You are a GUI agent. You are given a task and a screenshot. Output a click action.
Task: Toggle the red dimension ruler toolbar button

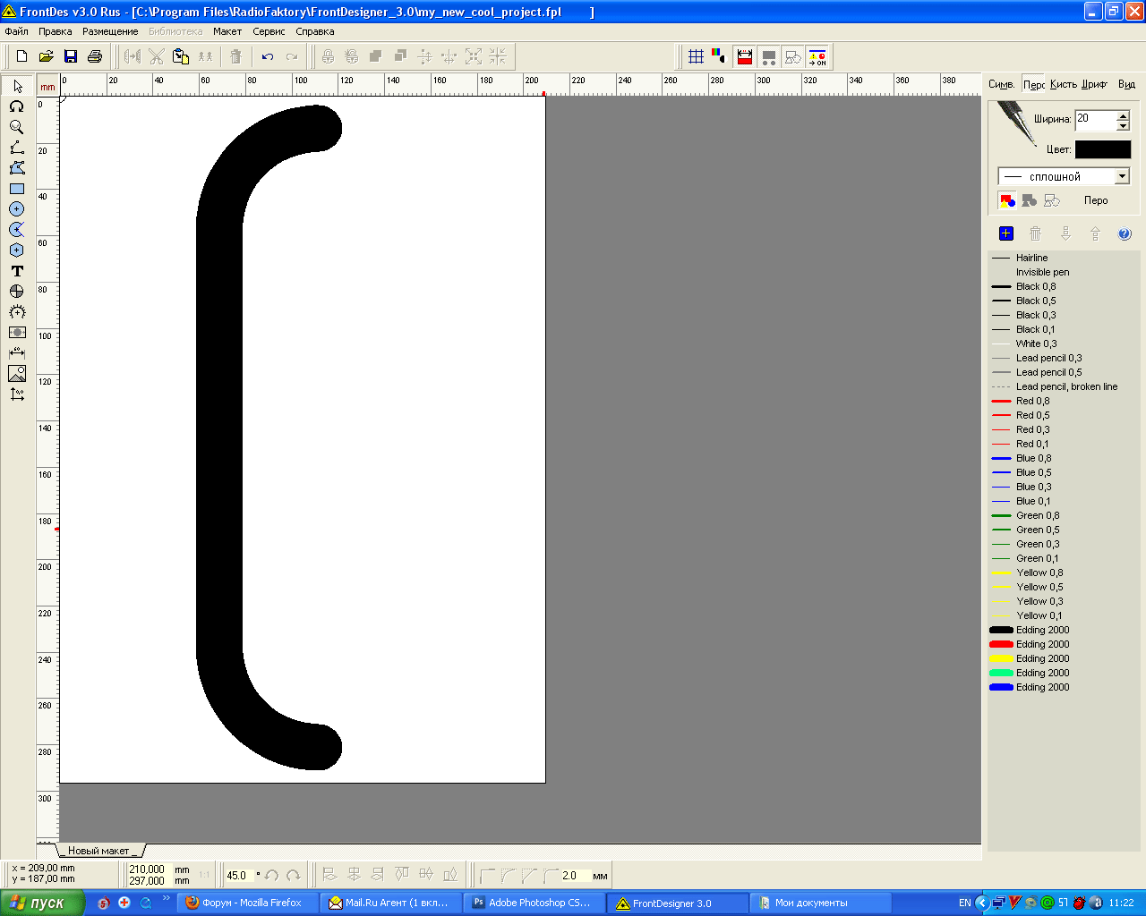tap(744, 56)
